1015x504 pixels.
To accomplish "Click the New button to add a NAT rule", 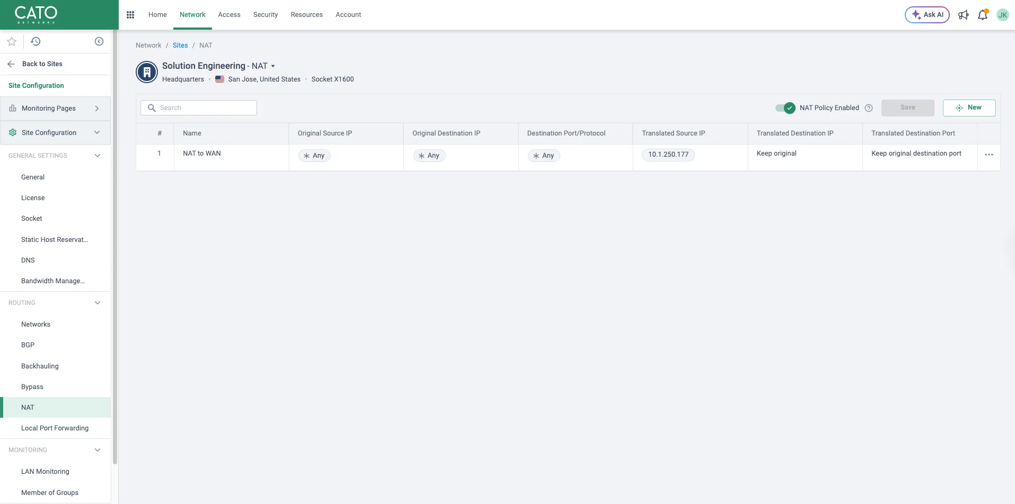I will point(969,107).
